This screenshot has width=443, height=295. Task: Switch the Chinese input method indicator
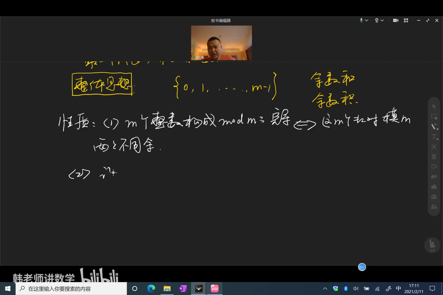click(398, 288)
